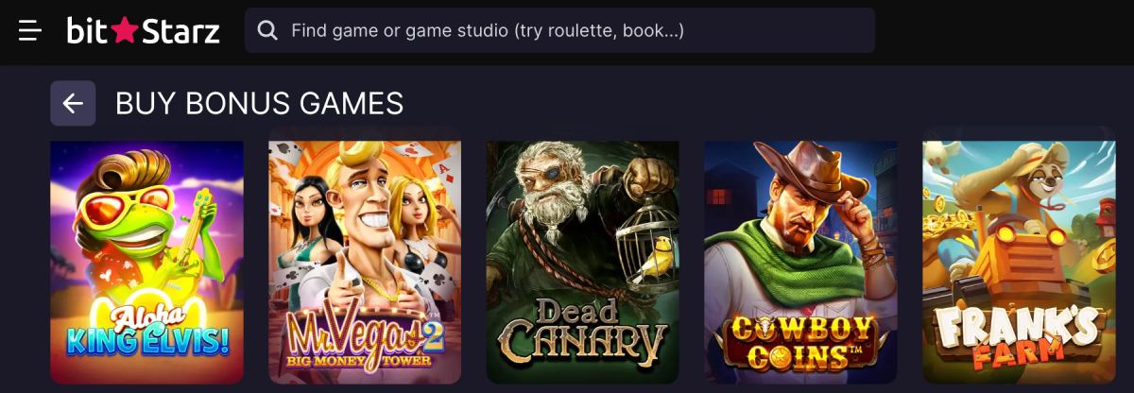Select the Cowboy Coins game tile

[x=800, y=262]
